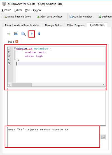Open the Archivo menu
The height and width of the screenshot is (155, 112).
pos(6,10)
